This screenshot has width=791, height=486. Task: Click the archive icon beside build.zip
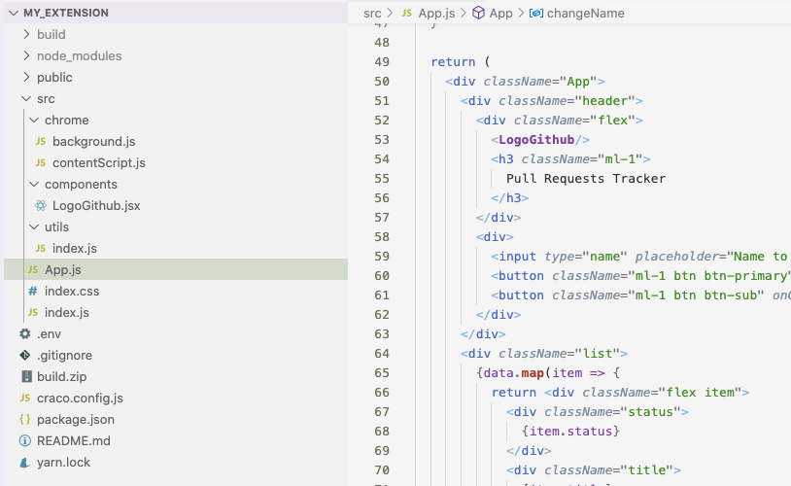click(x=25, y=377)
